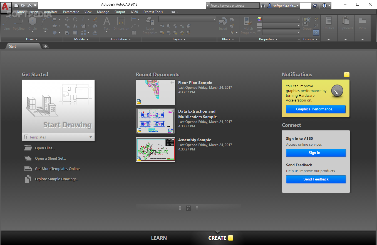Switch to the Annotate ribbon tab
Viewport: 377px width, 245px height.
pos(51,12)
